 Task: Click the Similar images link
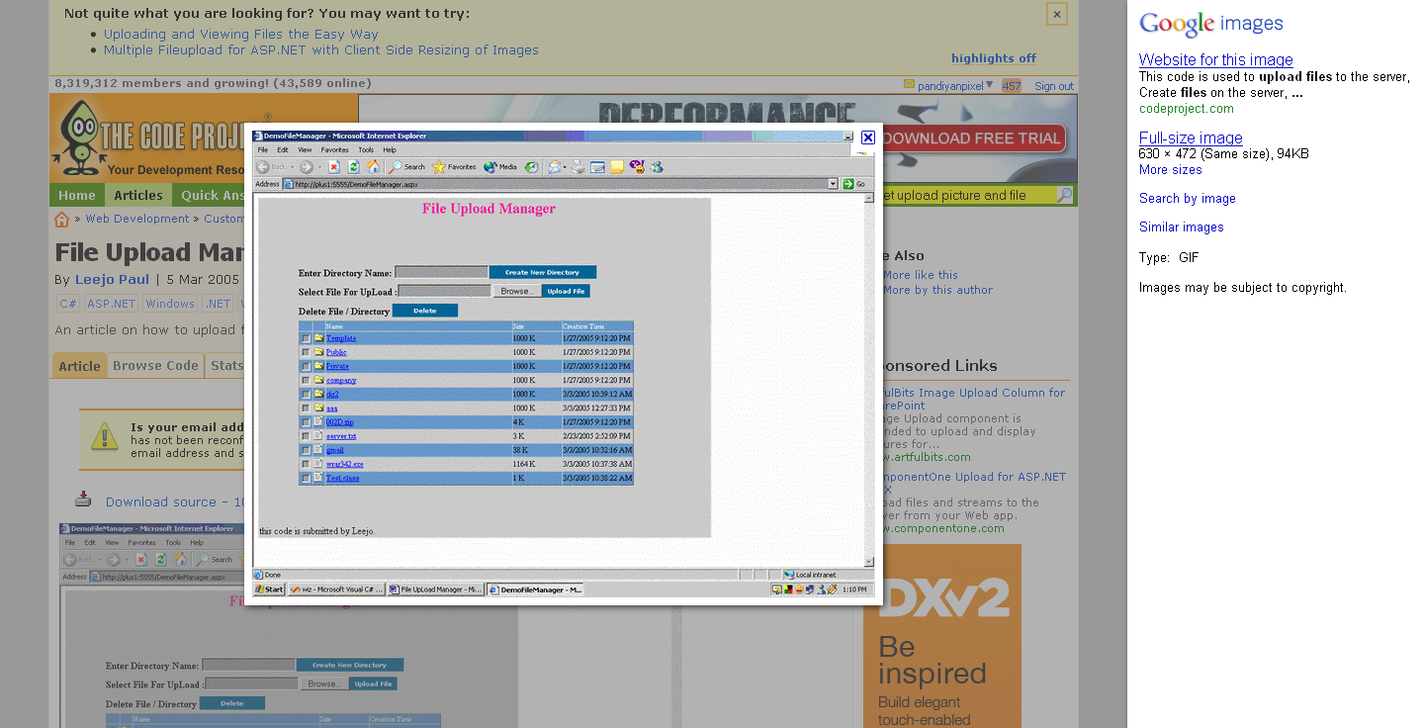pos(1182,227)
